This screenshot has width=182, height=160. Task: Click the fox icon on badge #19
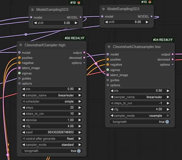point(79,3)
